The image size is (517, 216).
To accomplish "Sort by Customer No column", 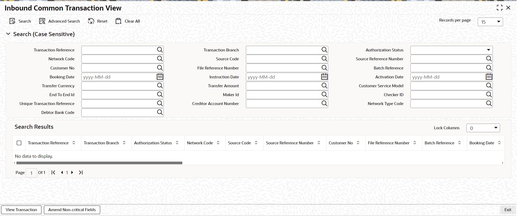I will pyautogui.click(x=358, y=143).
